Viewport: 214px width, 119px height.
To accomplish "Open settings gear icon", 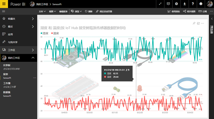I will click(176, 4).
